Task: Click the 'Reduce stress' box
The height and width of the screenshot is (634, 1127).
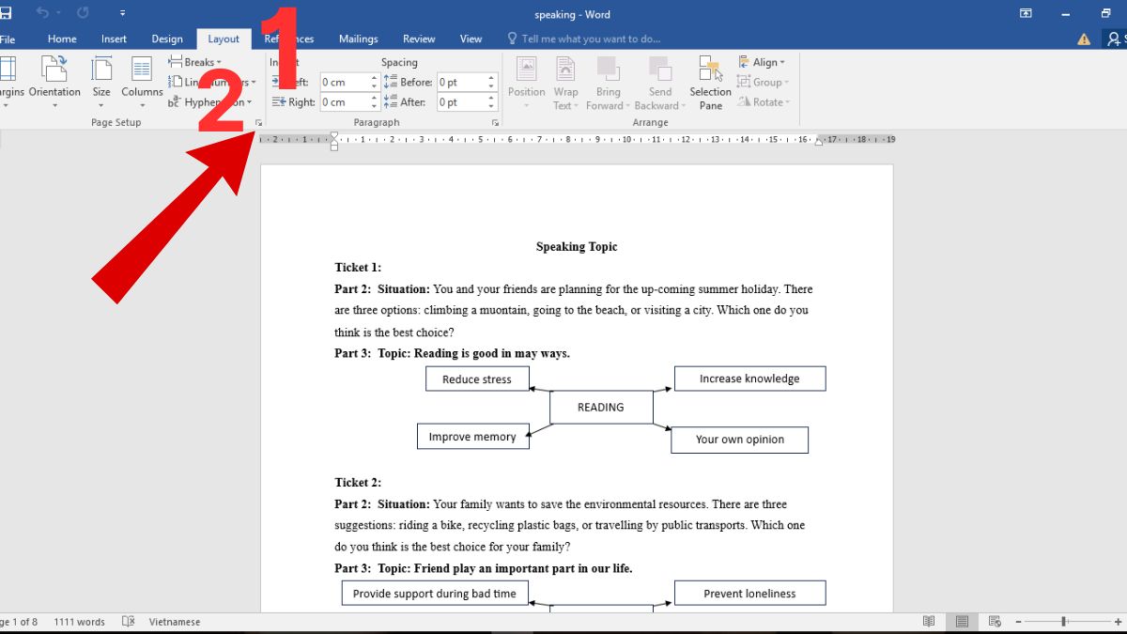Action: pyautogui.click(x=477, y=379)
